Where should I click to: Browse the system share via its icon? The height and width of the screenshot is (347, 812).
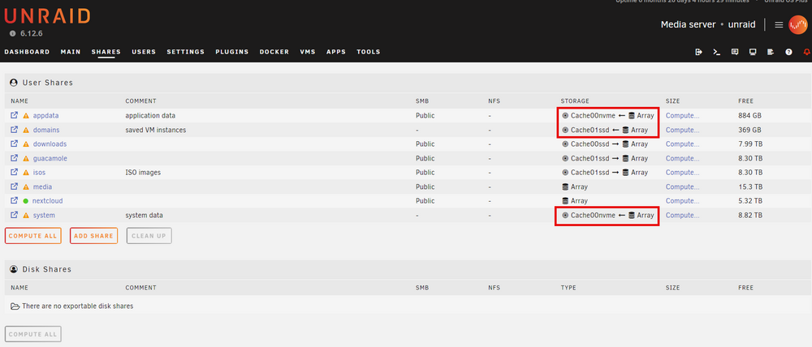point(14,215)
